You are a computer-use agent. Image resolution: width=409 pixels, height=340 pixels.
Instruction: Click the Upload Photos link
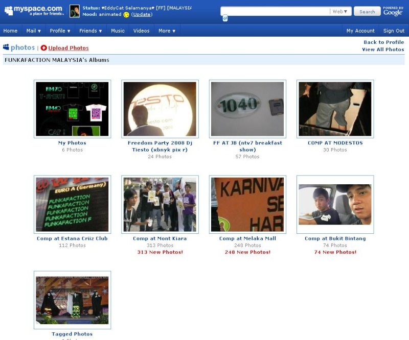click(x=69, y=48)
